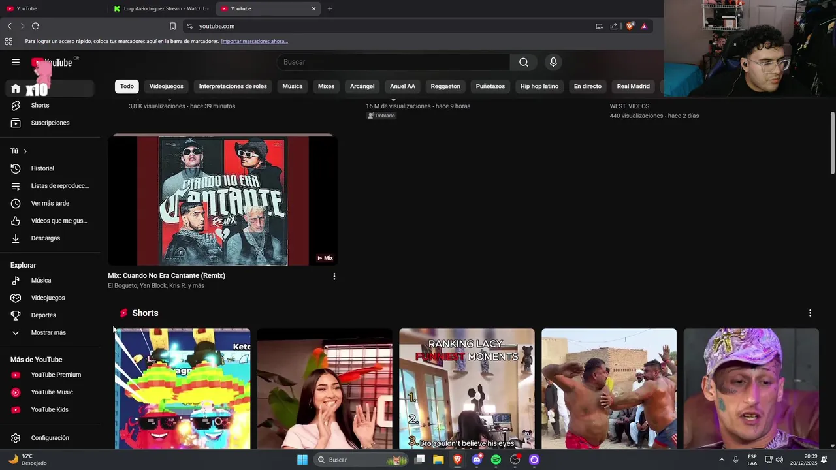The height and width of the screenshot is (470, 836).
Task: Open Discord from the taskbar
Action: 477,460
